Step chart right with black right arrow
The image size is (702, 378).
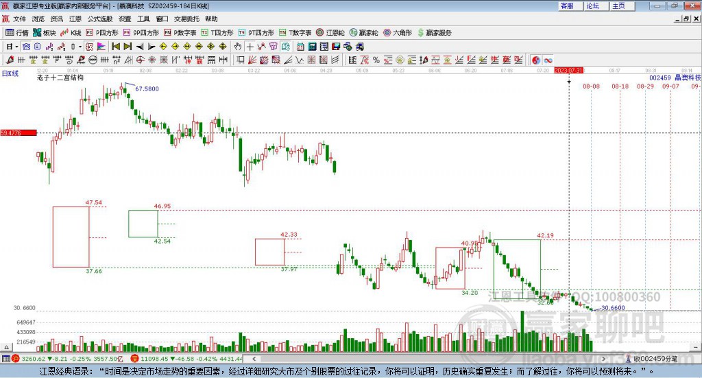coord(152,47)
